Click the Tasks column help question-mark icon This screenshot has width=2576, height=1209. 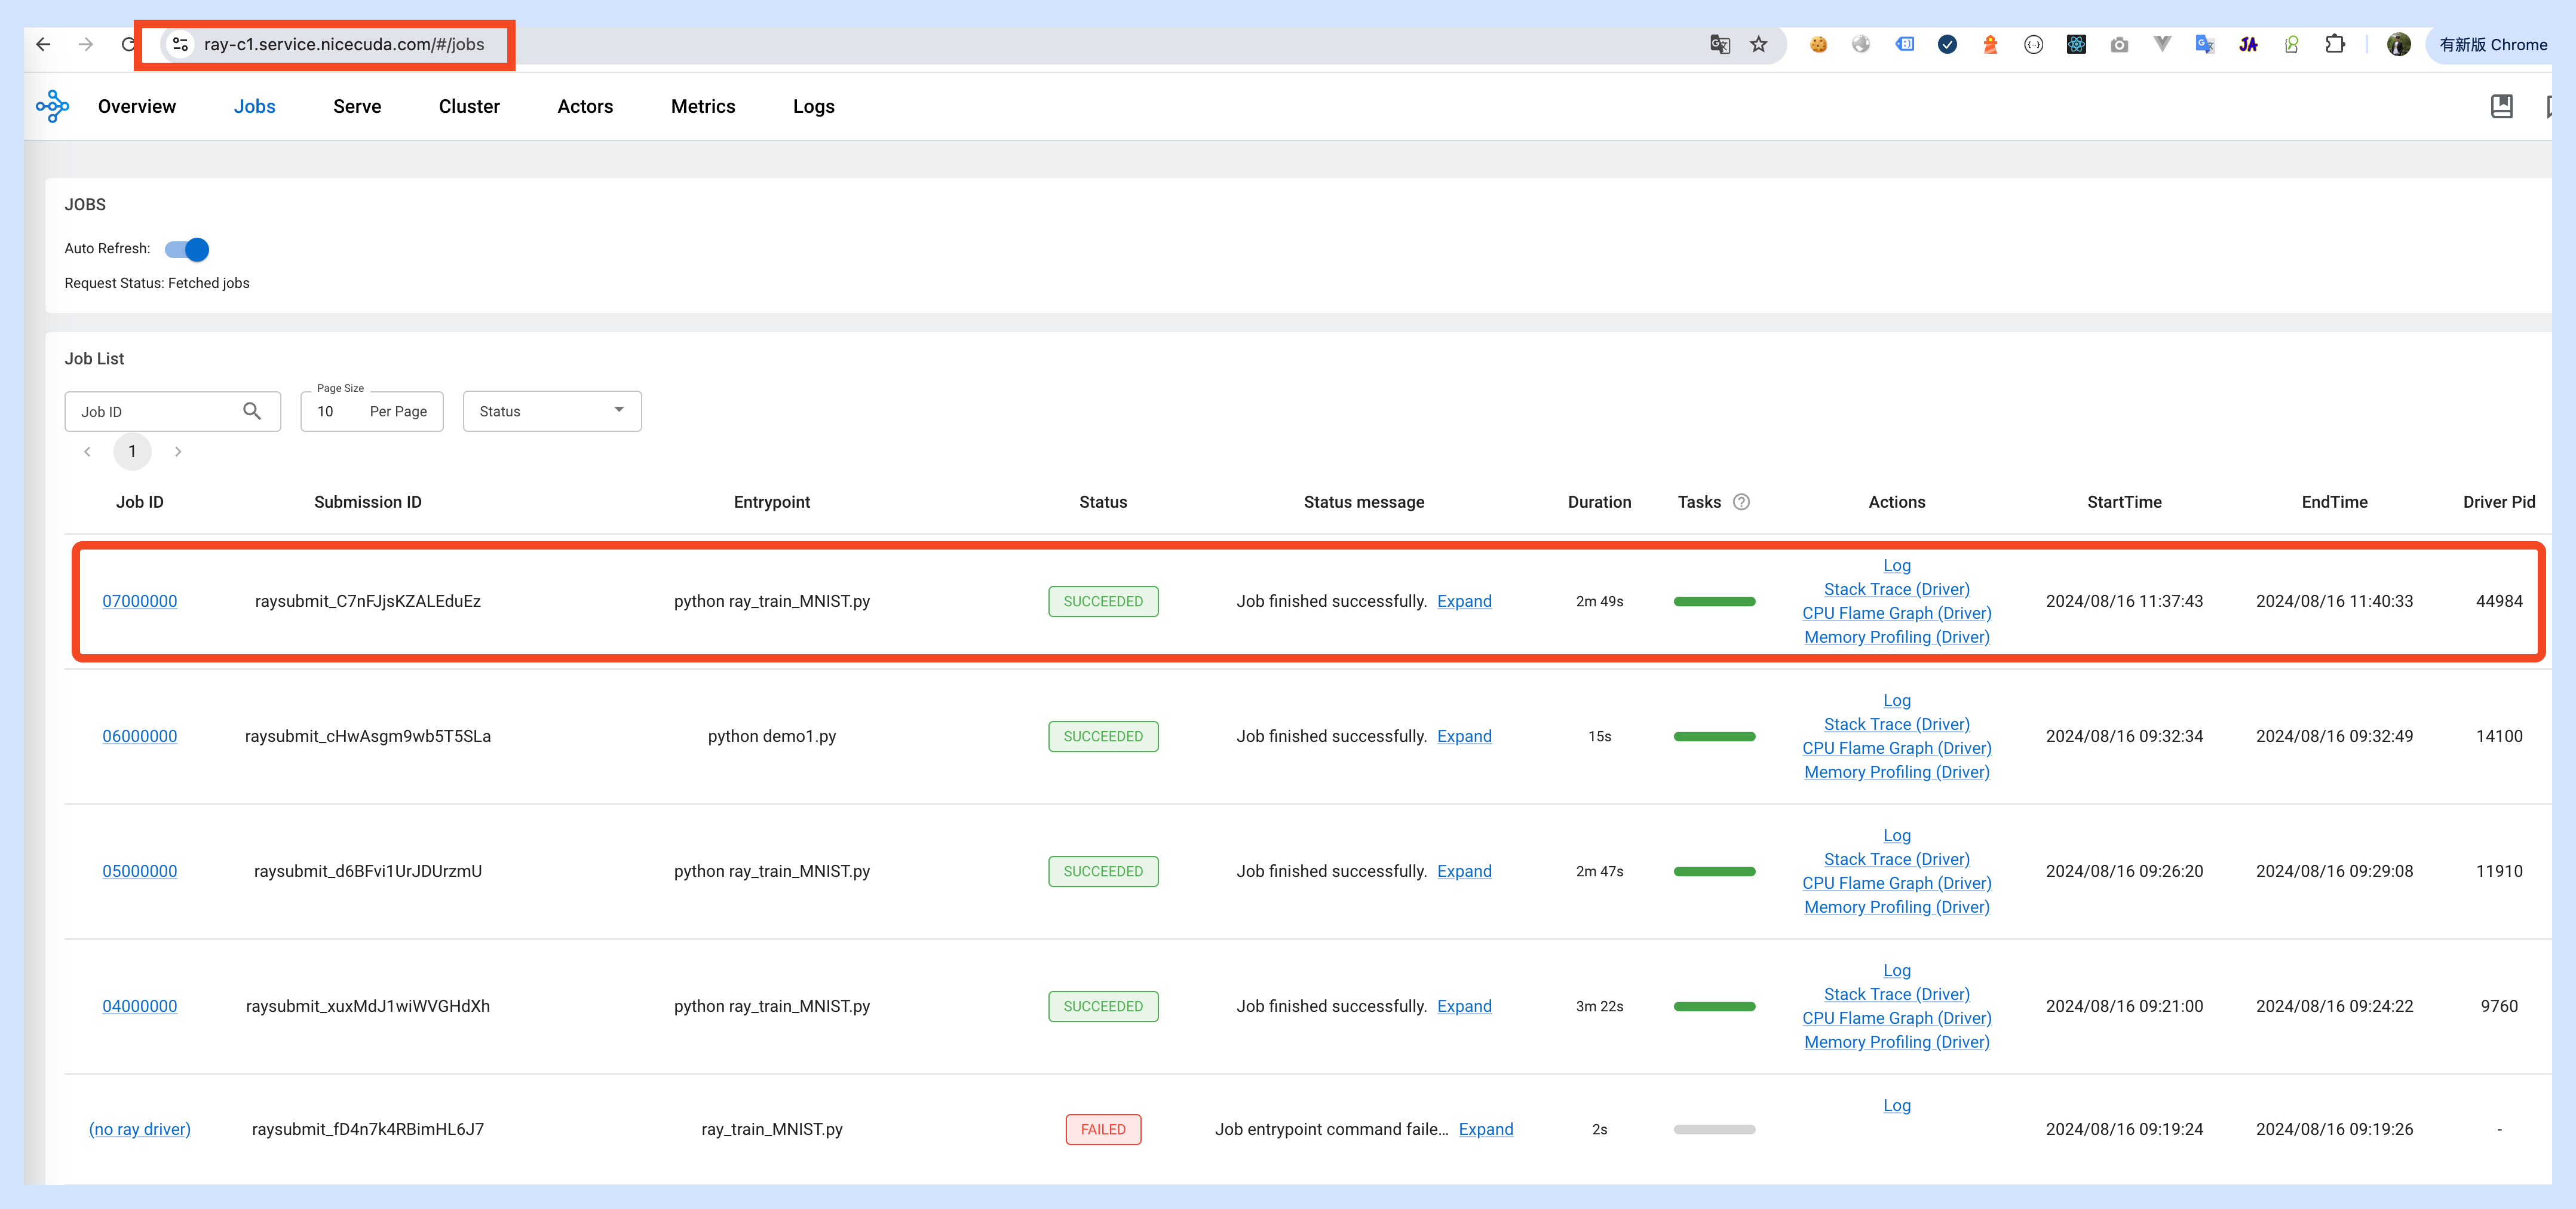click(x=1741, y=502)
